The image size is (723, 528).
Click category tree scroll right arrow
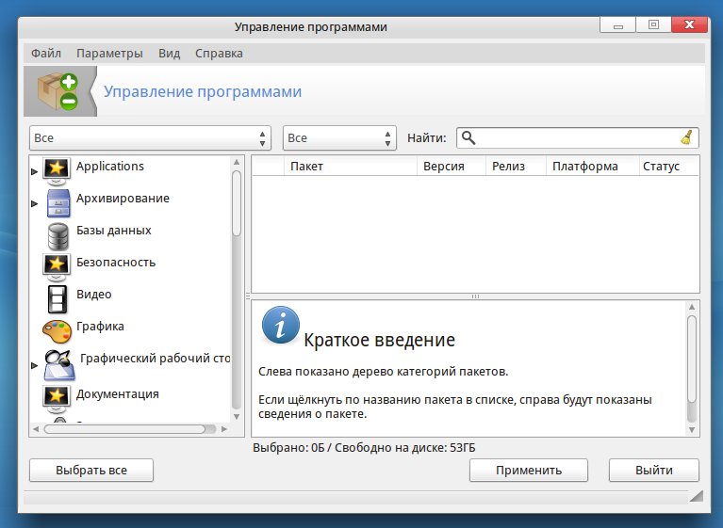[x=224, y=429]
